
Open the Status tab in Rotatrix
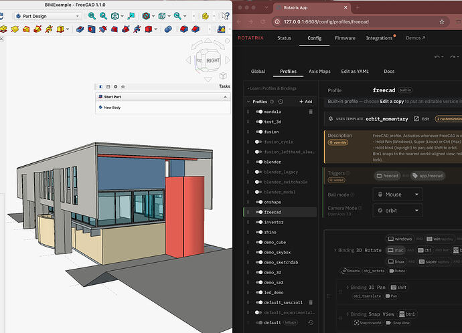click(284, 38)
